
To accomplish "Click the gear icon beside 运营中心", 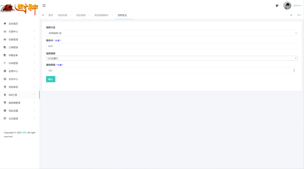I will pyautogui.click(x=5, y=71).
